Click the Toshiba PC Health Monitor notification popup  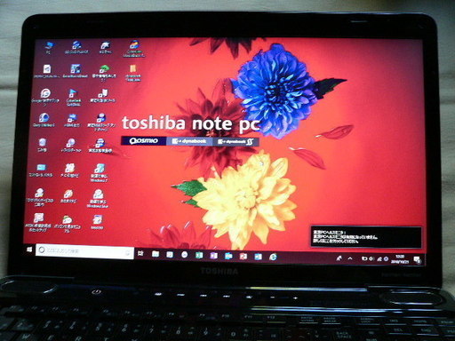366,237
